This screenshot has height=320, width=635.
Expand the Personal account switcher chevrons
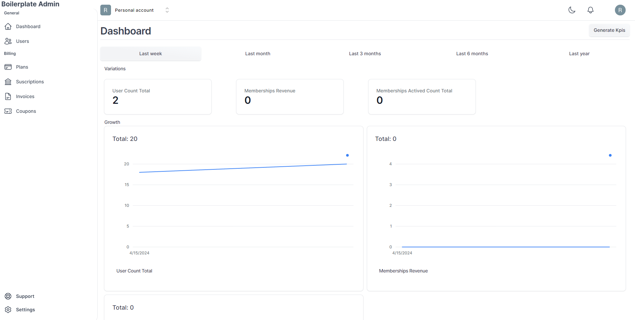coord(167,10)
